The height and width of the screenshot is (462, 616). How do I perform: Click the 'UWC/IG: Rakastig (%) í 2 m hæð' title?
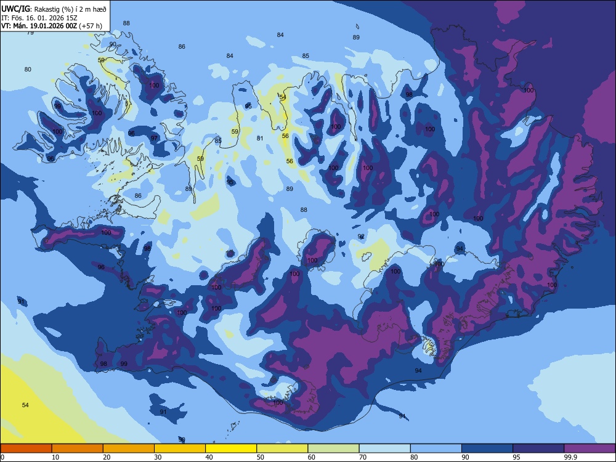[x=54, y=8]
